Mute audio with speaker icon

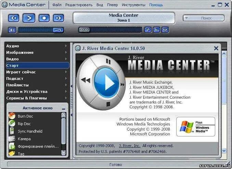(12, 30)
